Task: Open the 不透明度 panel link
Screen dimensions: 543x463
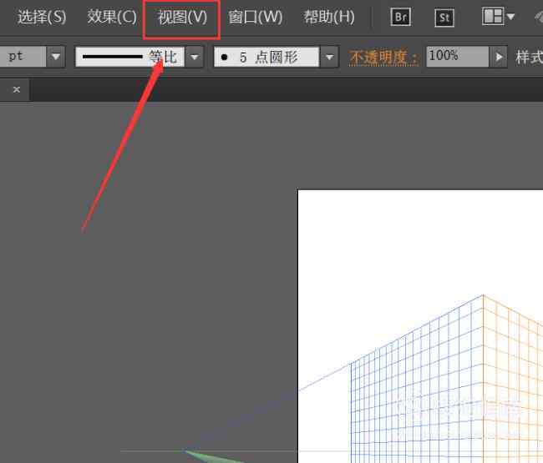Action: coord(383,58)
